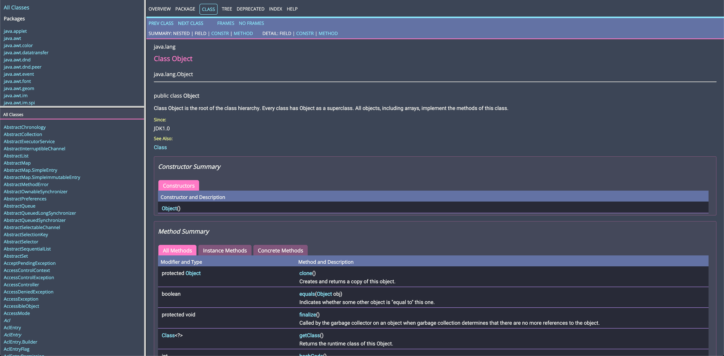Open the Class link under See Also
724x356 pixels.
(x=160, y=147)
